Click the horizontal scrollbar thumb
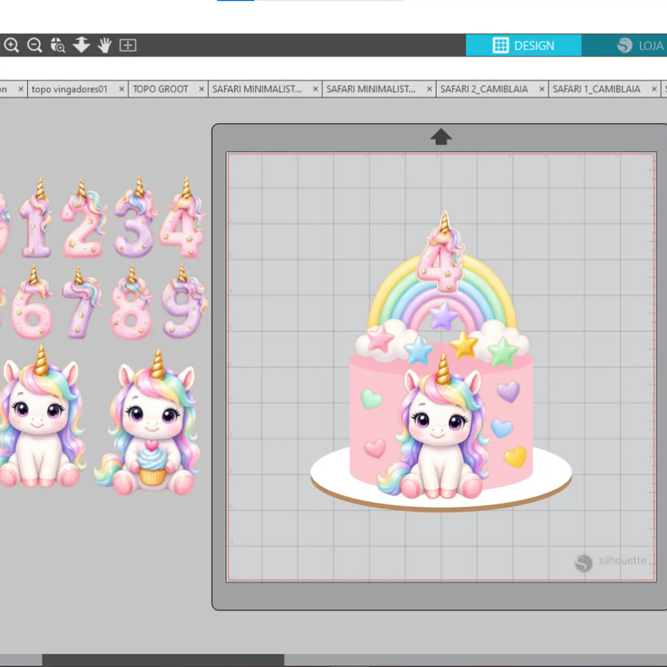The height and width of the screenshot is (667, 667). point(163,660)
